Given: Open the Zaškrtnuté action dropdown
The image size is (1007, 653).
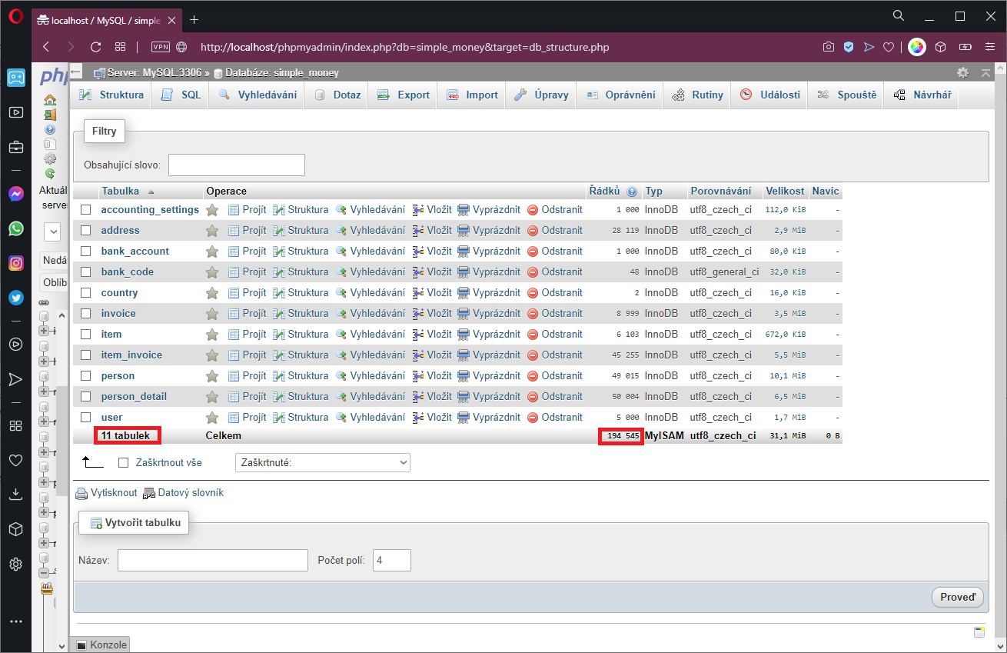Looking at the screenshot, I should [x=322, y=462].
